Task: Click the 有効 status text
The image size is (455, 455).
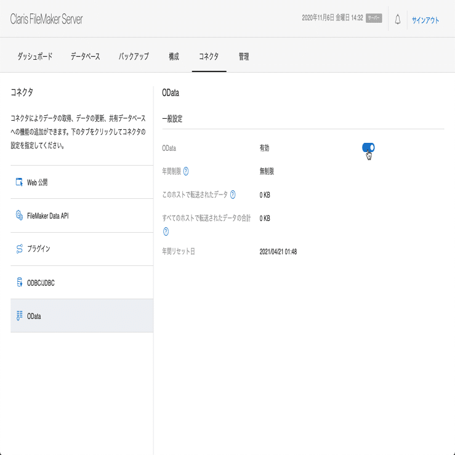Action: pos(264,148)
